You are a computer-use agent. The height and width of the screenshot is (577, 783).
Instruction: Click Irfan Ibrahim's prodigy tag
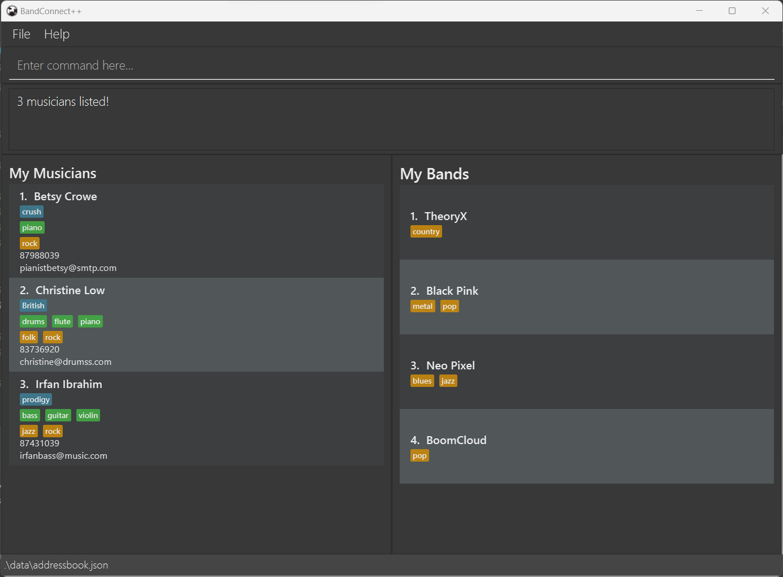pos(36,400)
